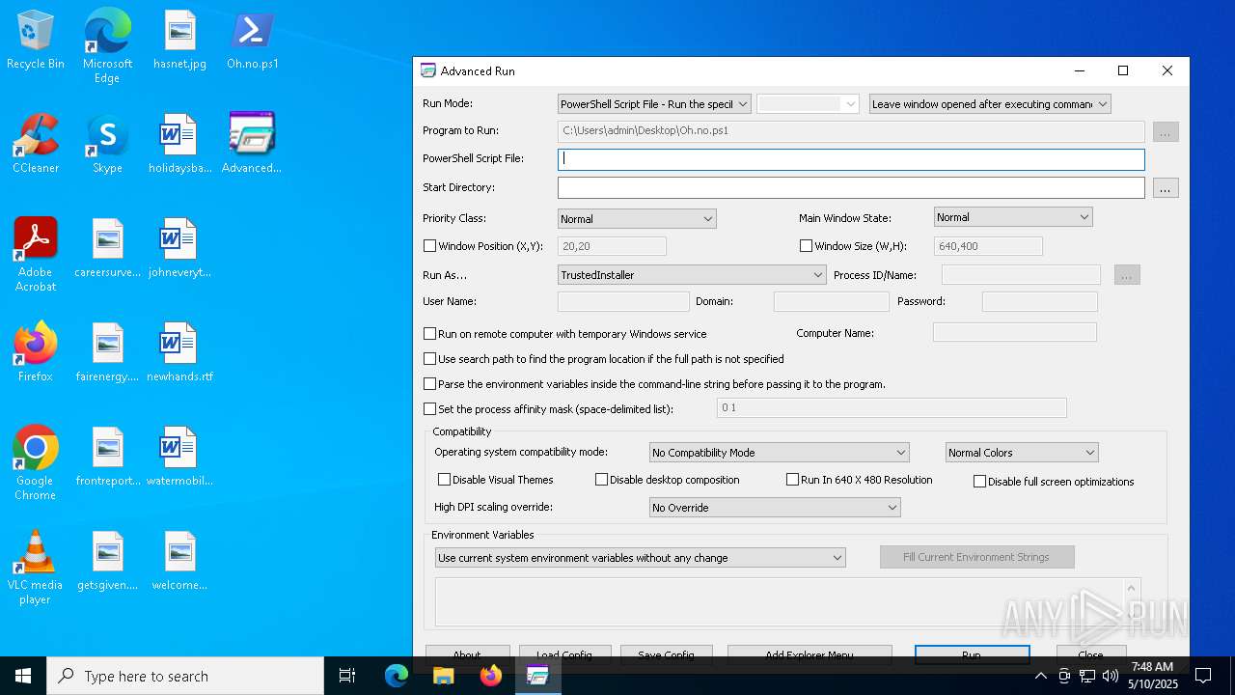1235x695 pixels.
Task: Open the Normal Colors dropdown
Action: pyautogui.click(x=1022, y=453)
